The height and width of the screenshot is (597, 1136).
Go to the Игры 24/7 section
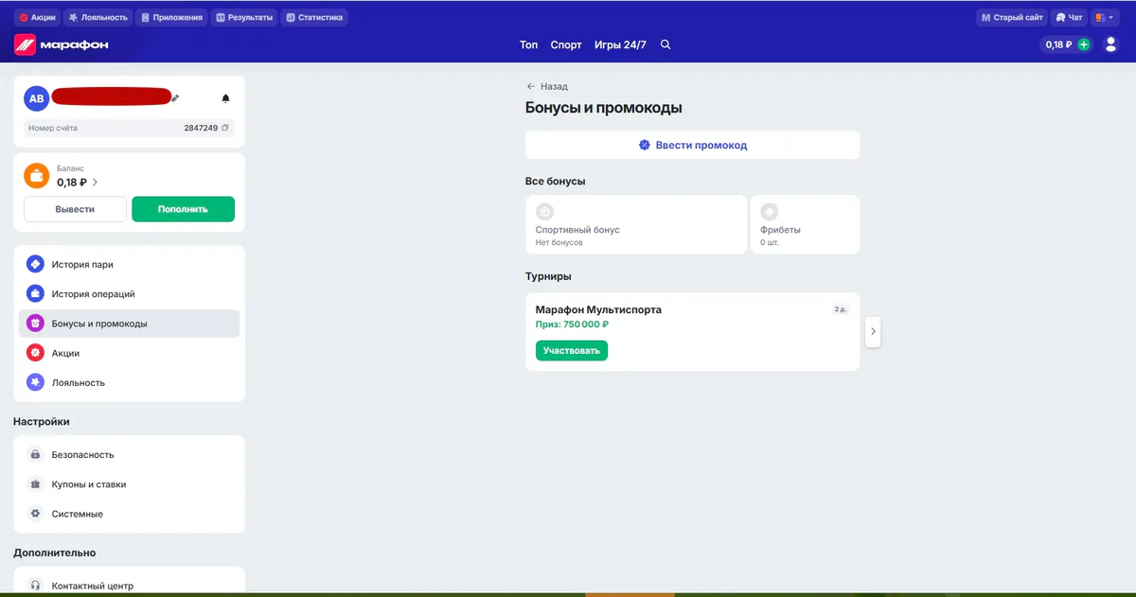point(620,44)
